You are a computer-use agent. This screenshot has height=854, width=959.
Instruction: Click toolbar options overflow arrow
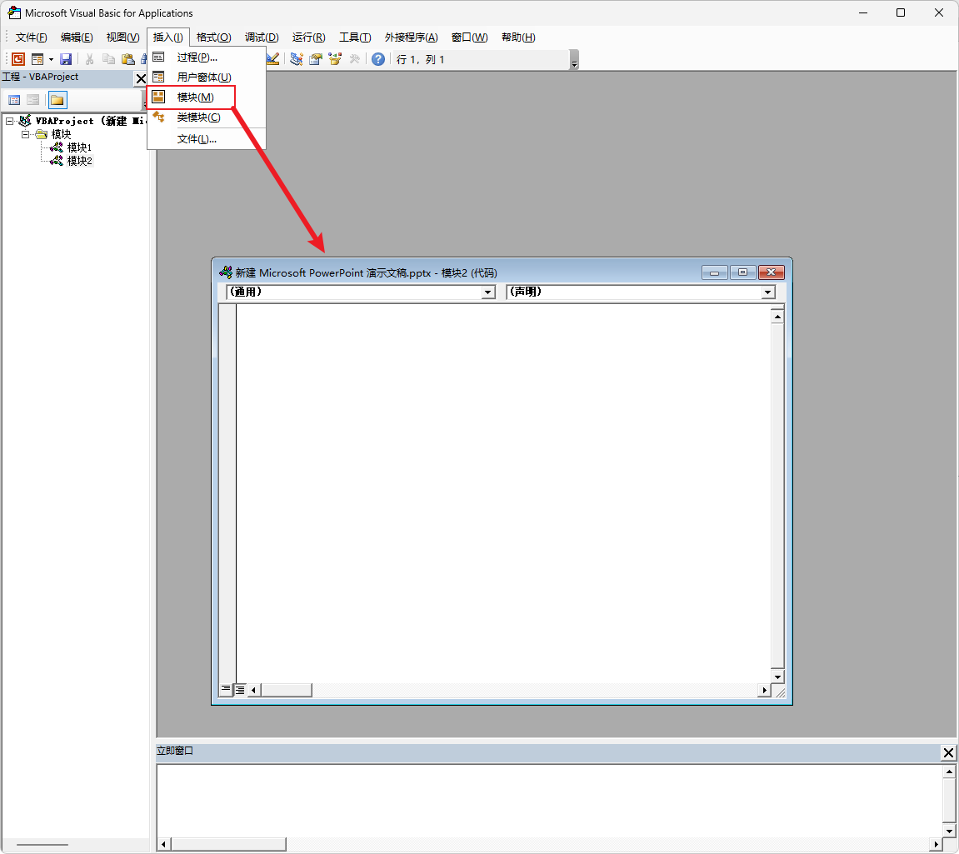(x=574, y=60)
